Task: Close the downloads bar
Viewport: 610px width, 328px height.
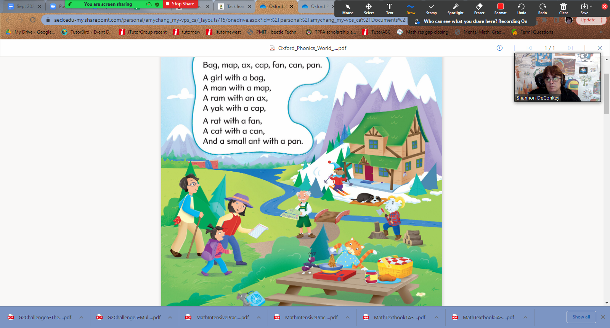Action: pos(603,317)
